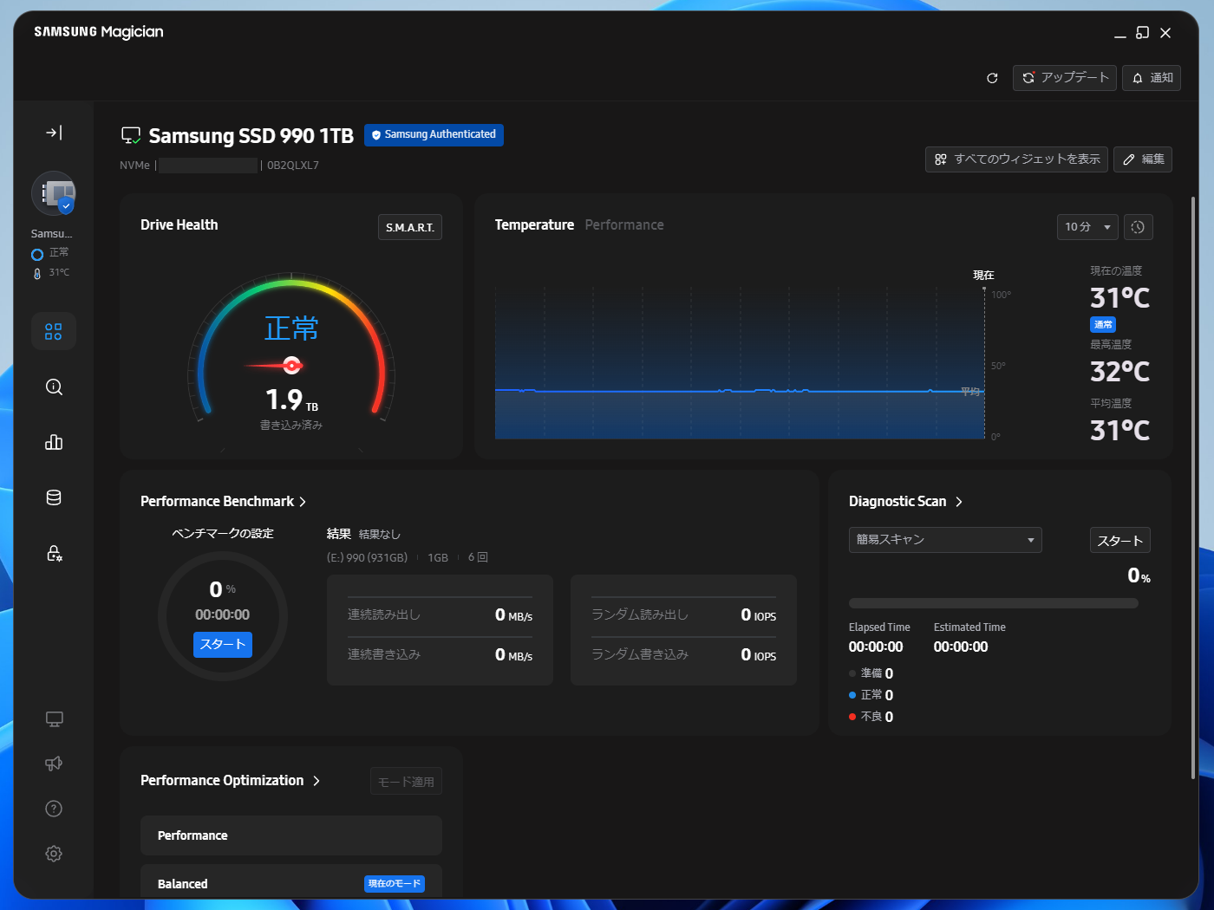
Task: Click the 現在のモード badge on Balanced
Action: point(395,884)
